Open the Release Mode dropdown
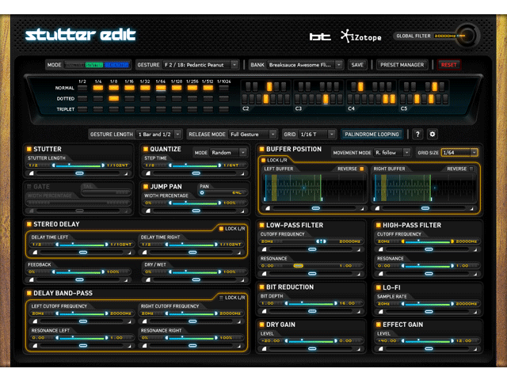The image size is (507, 380). tap(253, 134)
